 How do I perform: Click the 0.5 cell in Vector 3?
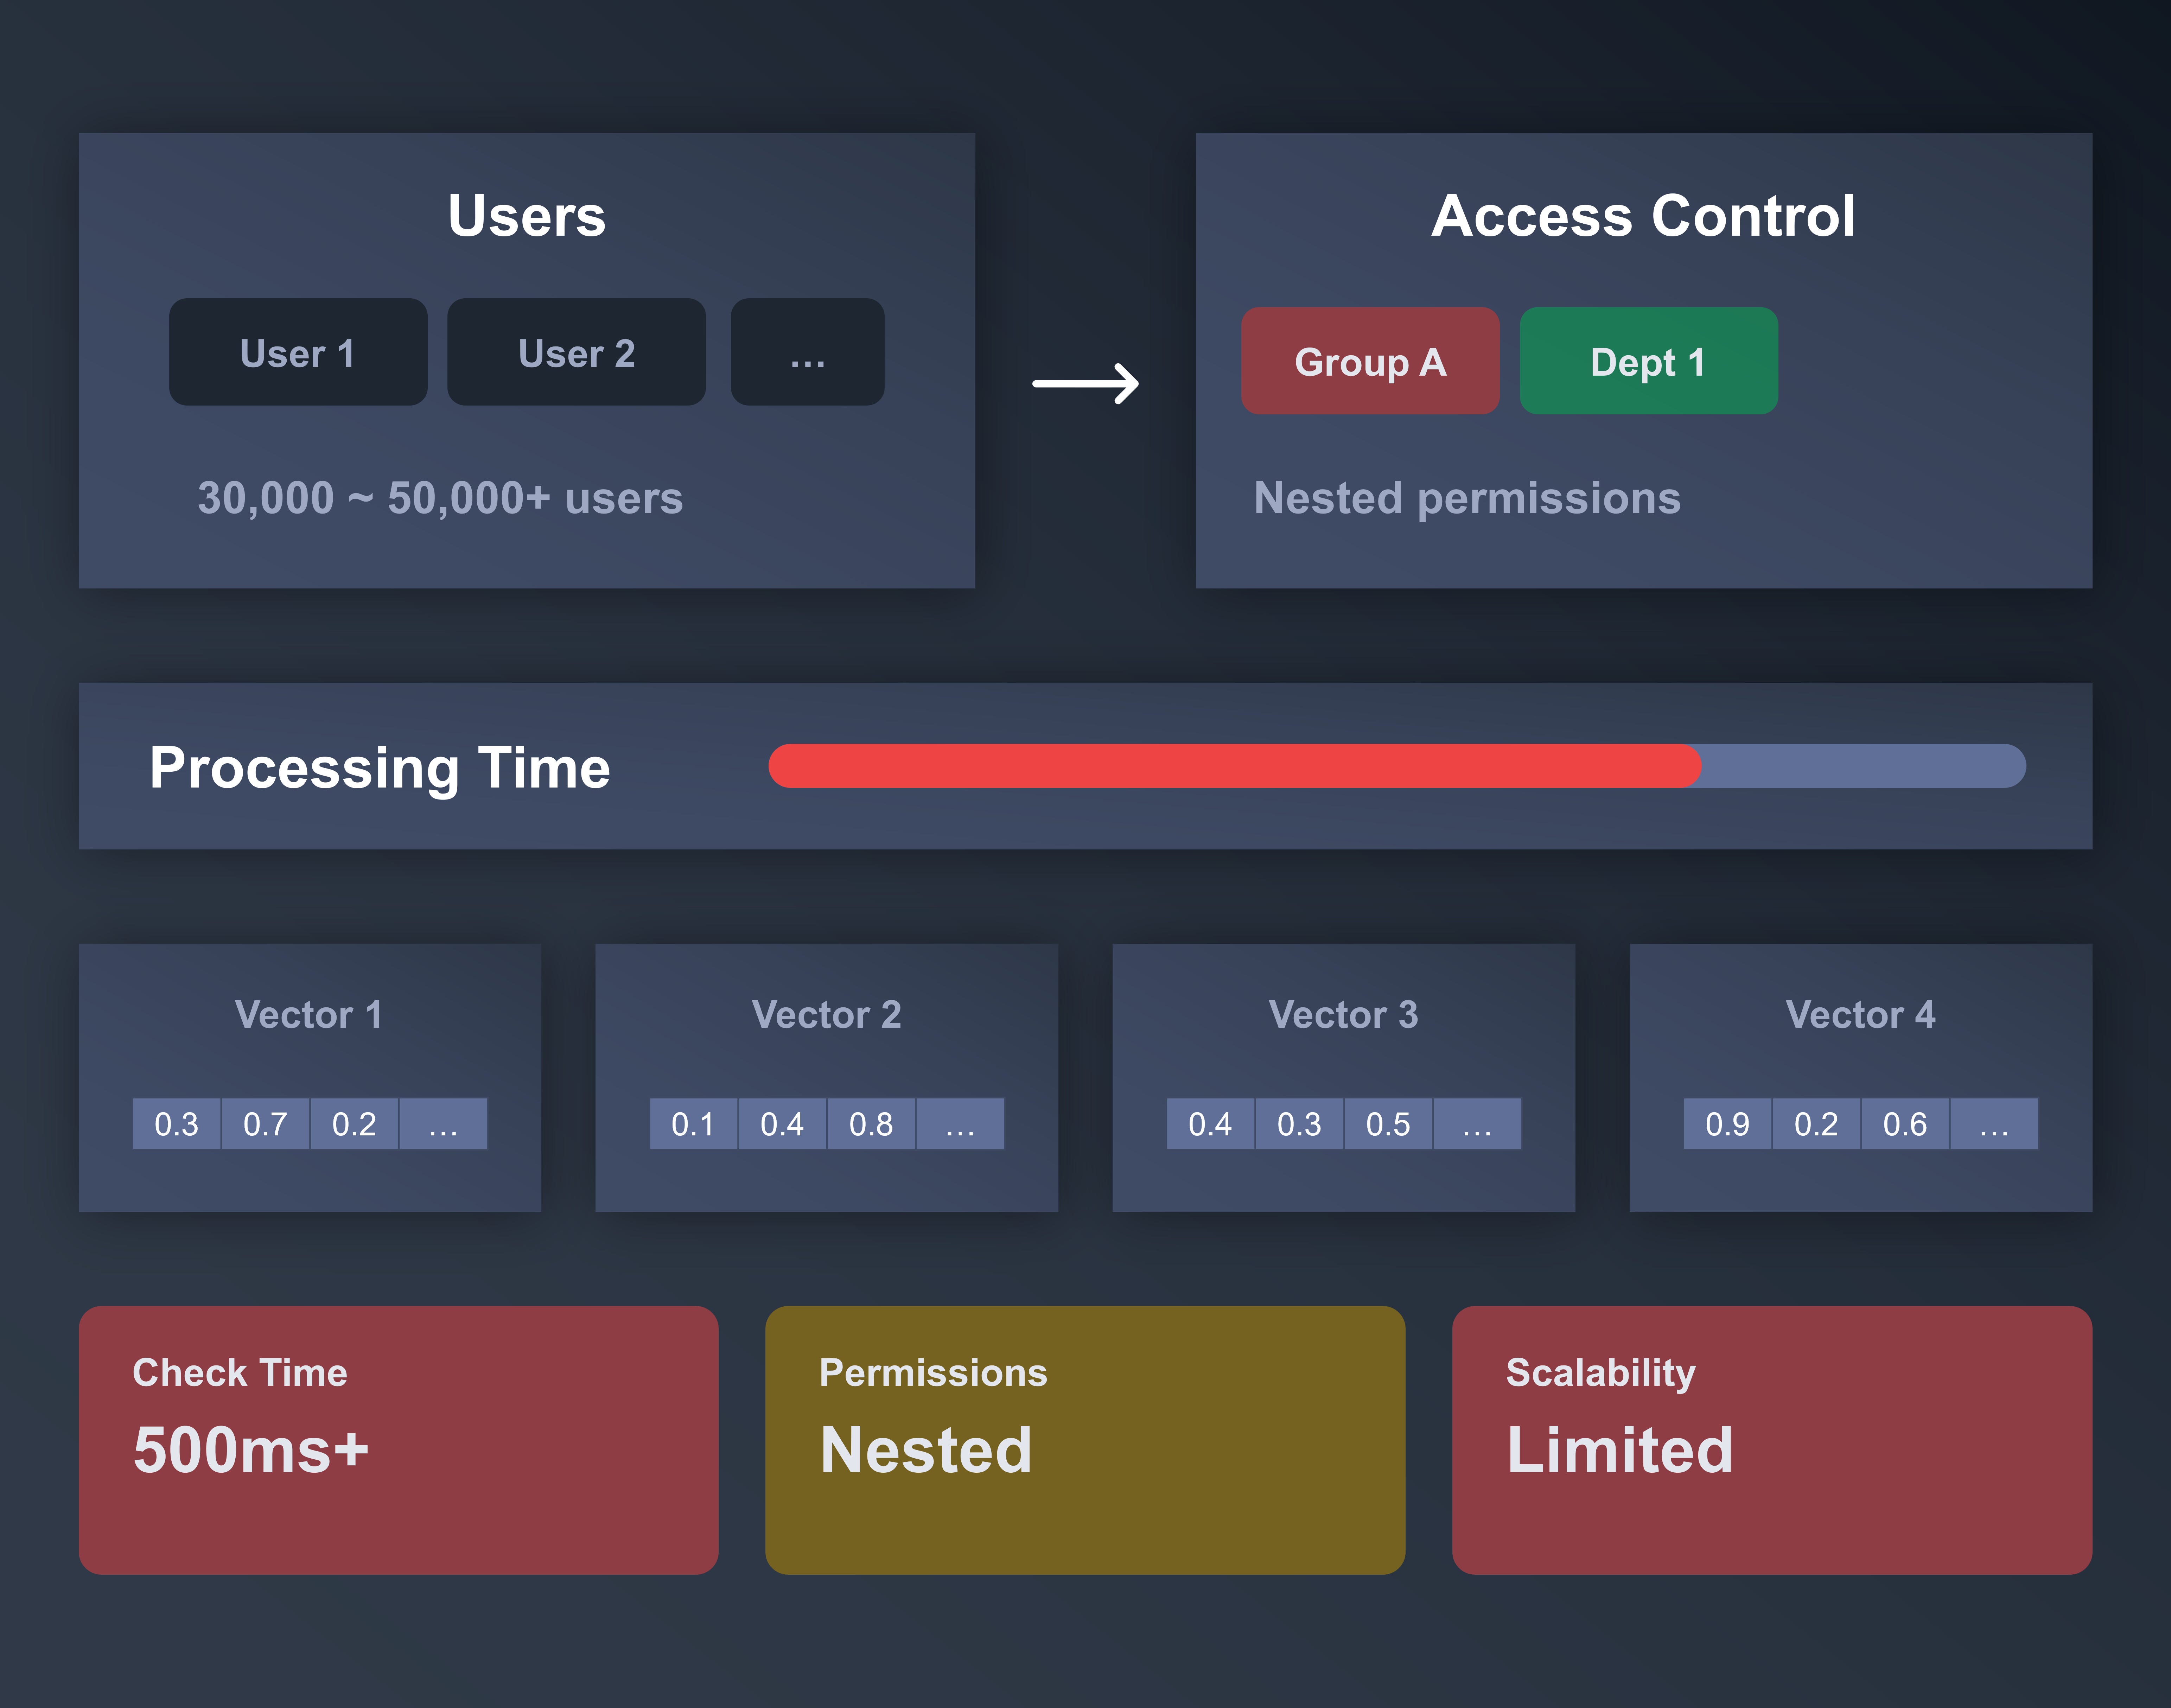[1388, 1124]
